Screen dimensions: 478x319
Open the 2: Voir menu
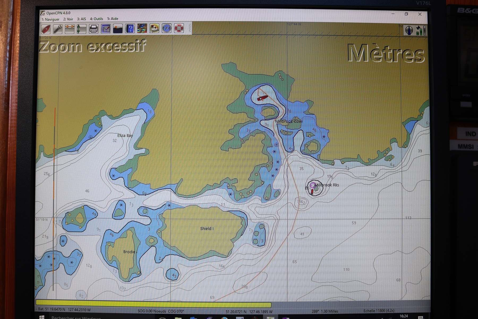pyautogui.click(x=68, y=19)
